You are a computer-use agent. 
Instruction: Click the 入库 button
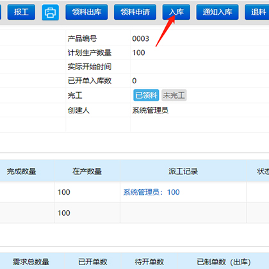(x=176, y=12)
